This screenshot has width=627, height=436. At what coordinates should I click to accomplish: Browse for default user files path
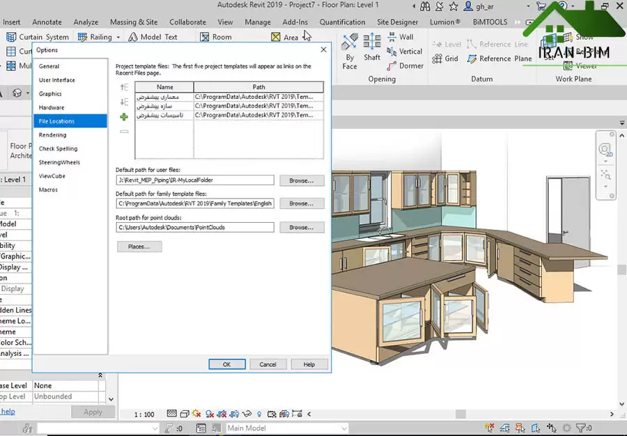pos(302,180)
